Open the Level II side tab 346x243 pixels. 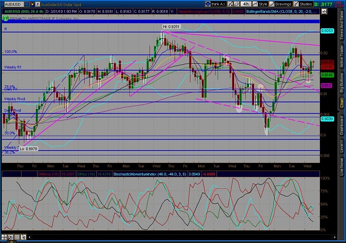(342, 146)
